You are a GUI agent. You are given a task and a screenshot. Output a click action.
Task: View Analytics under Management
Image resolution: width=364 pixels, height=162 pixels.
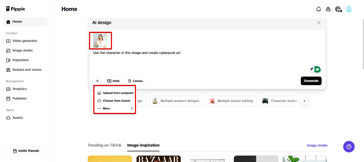click(19, 89)
